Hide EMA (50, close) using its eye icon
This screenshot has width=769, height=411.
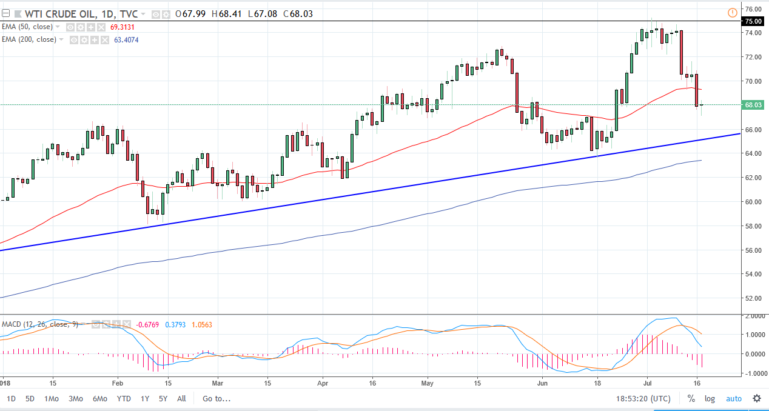click(x=70, y=27)
